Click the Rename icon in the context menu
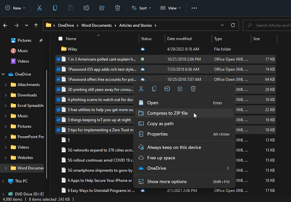Image resolution: width=291 pixels, height=202 pixels. (167, 89)
